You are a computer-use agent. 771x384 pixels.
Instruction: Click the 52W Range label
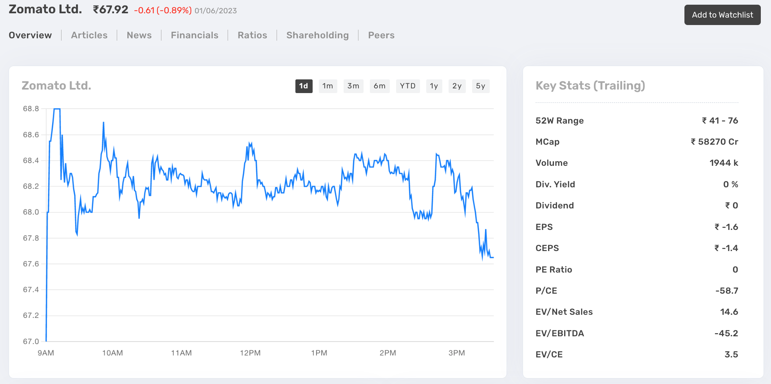[x=559, y=121]
